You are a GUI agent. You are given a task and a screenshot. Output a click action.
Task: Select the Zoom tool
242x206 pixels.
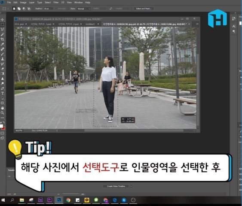2,113
